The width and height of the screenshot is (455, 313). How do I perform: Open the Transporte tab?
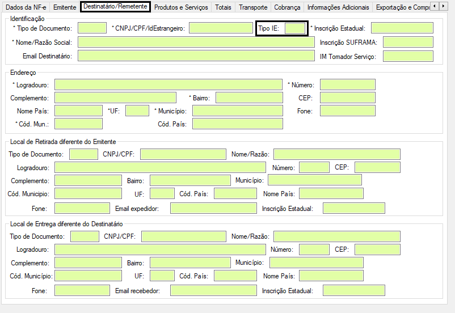(x=252, y=7)
